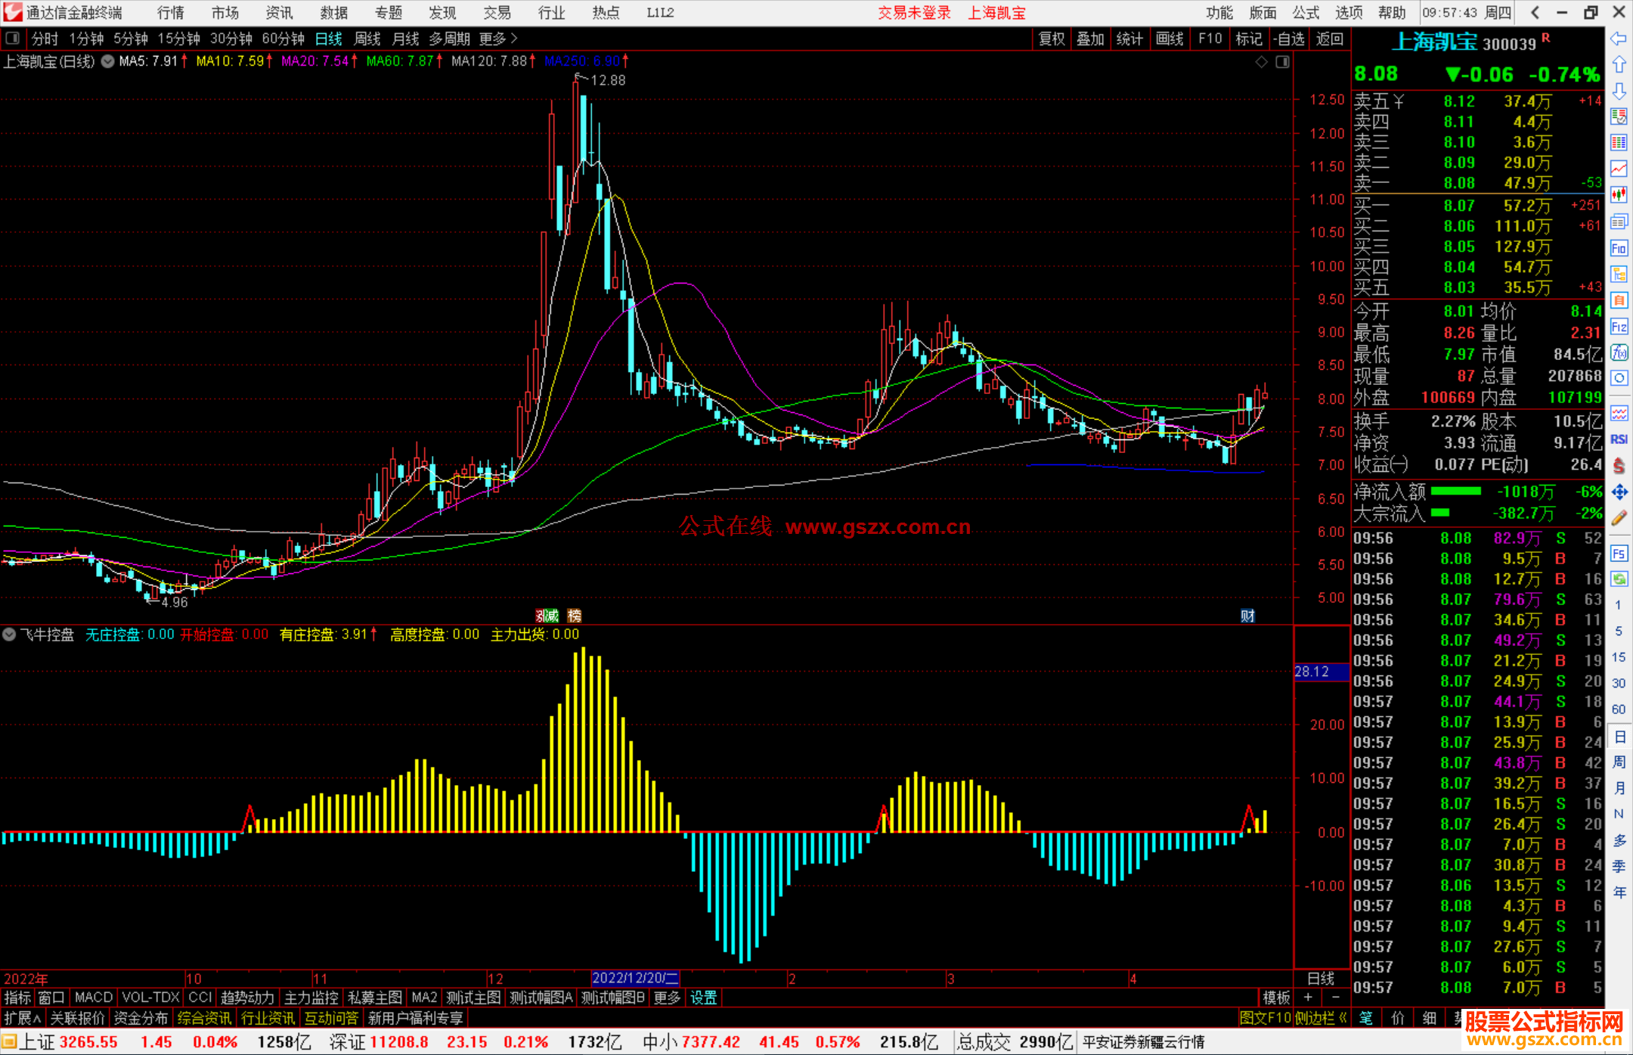Screen dimensions: 1633x1055
Task: Click the 复权 button
Action: (1052, 39)
